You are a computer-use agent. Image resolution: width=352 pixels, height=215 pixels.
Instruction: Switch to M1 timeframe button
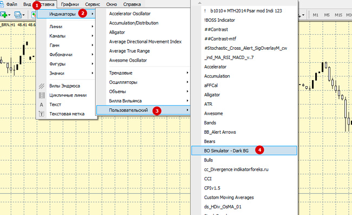316,15
